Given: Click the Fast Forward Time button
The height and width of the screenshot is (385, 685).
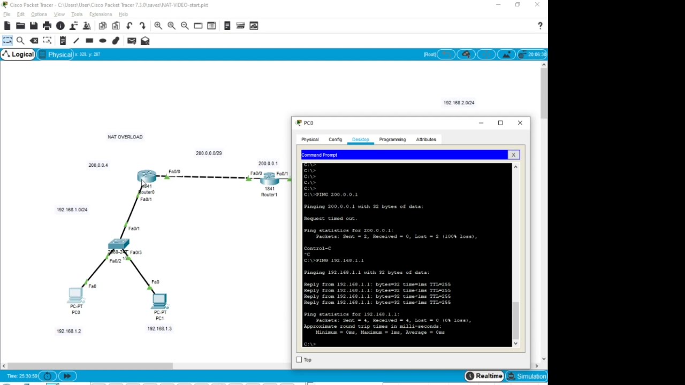Looking at the screenshot, I should pos(67,376).
